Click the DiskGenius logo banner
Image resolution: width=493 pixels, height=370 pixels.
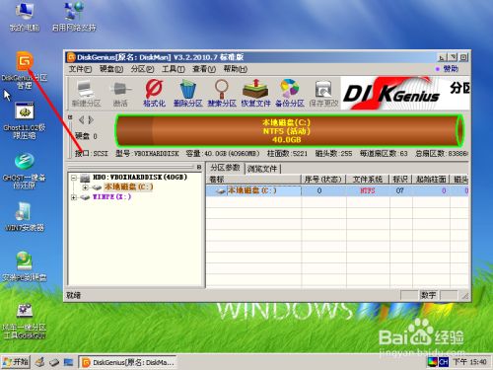click(x=405, y=94)
